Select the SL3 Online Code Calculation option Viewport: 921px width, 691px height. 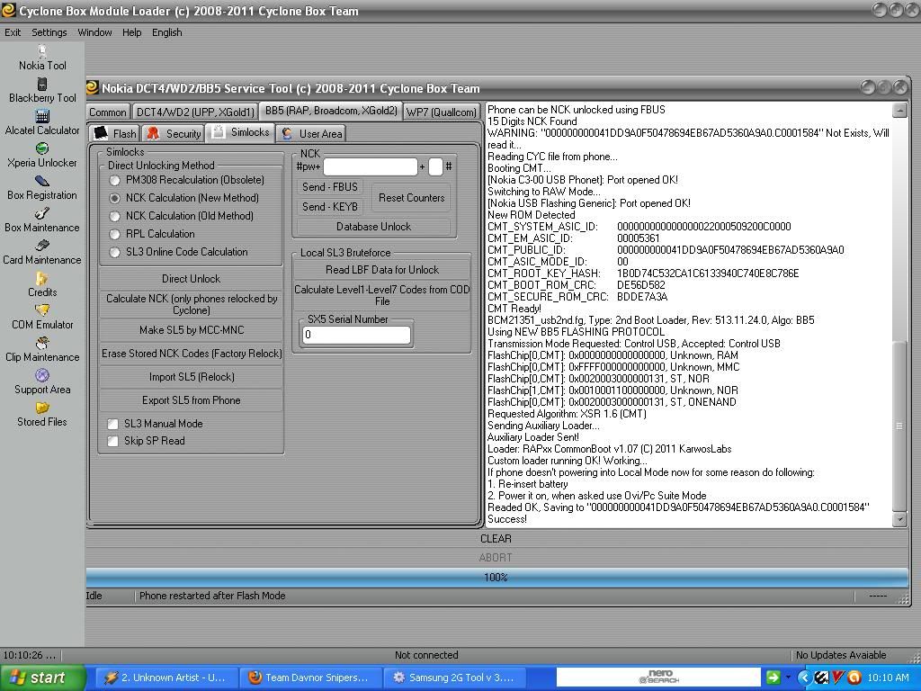(115, 252)
